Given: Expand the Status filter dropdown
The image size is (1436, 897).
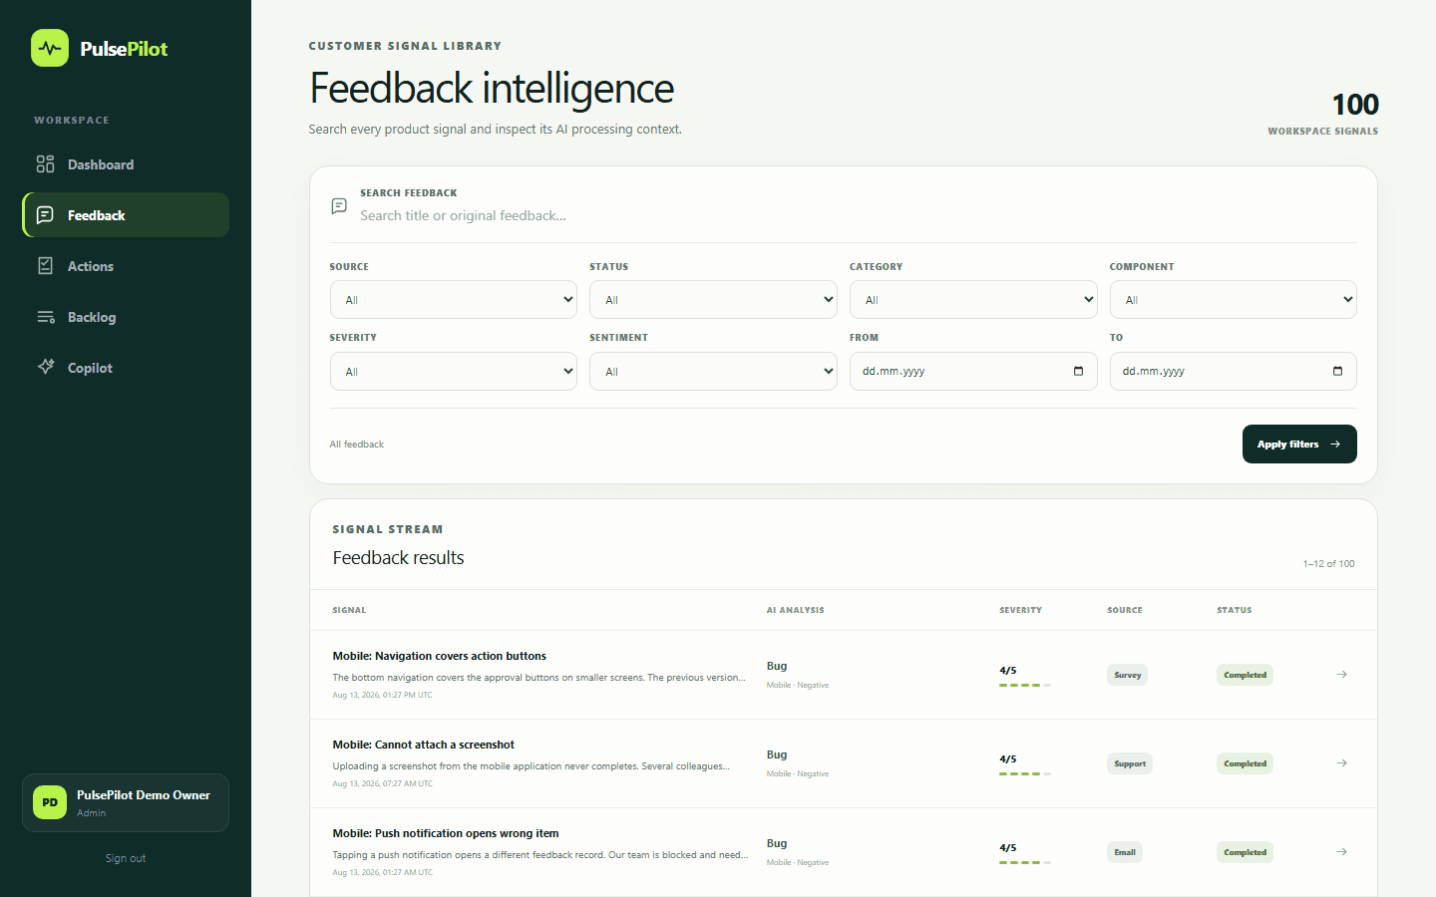Looking at the screenshot, I should pyautogui.click(x=713, y=300).
